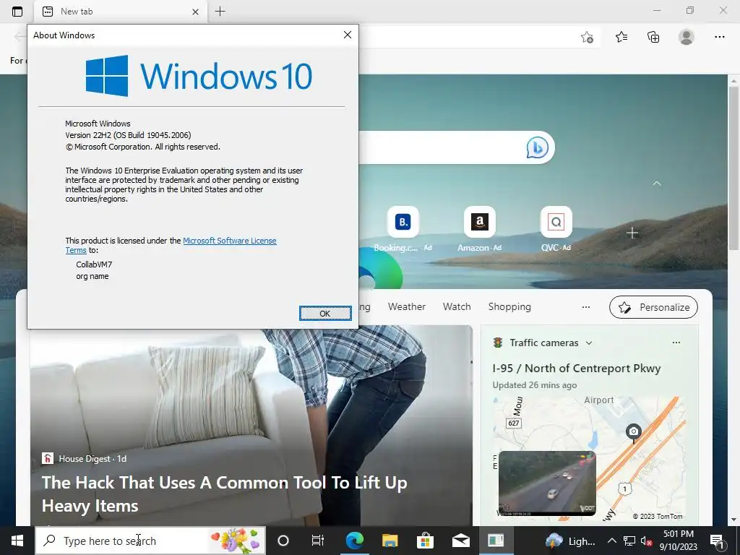Click the Microsoft Edge taskbar icon

[x=354, y=541]
